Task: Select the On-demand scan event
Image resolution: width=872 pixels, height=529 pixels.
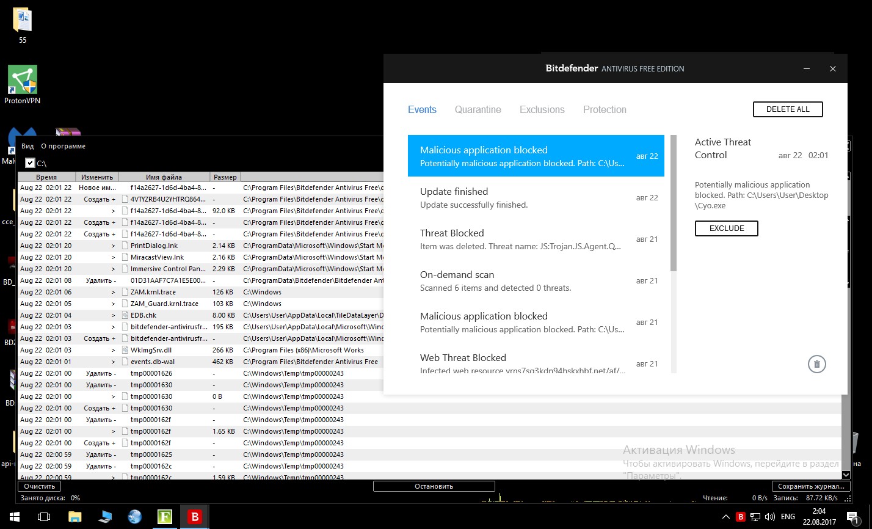Action: click(536, 280)
